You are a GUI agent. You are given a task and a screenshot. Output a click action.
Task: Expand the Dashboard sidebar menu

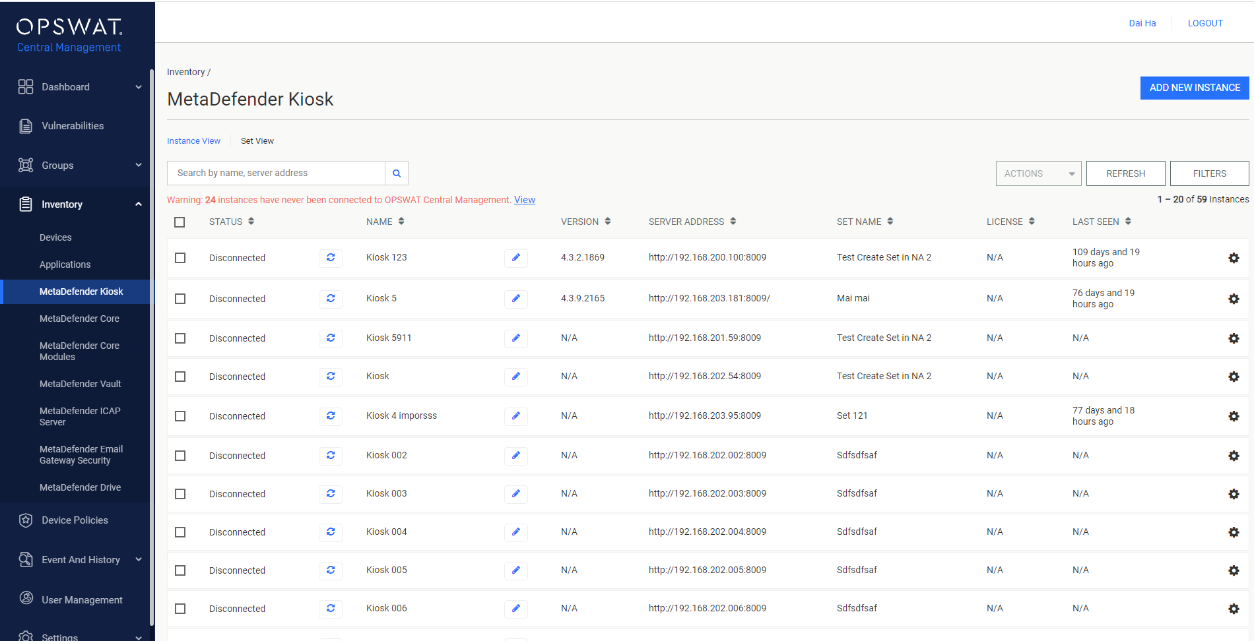(x=139, y=87)
